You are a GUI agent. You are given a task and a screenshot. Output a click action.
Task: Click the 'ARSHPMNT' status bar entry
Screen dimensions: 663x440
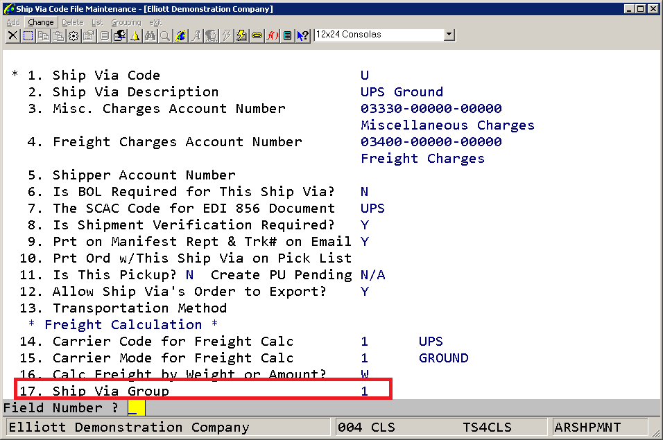pos(587,428)
